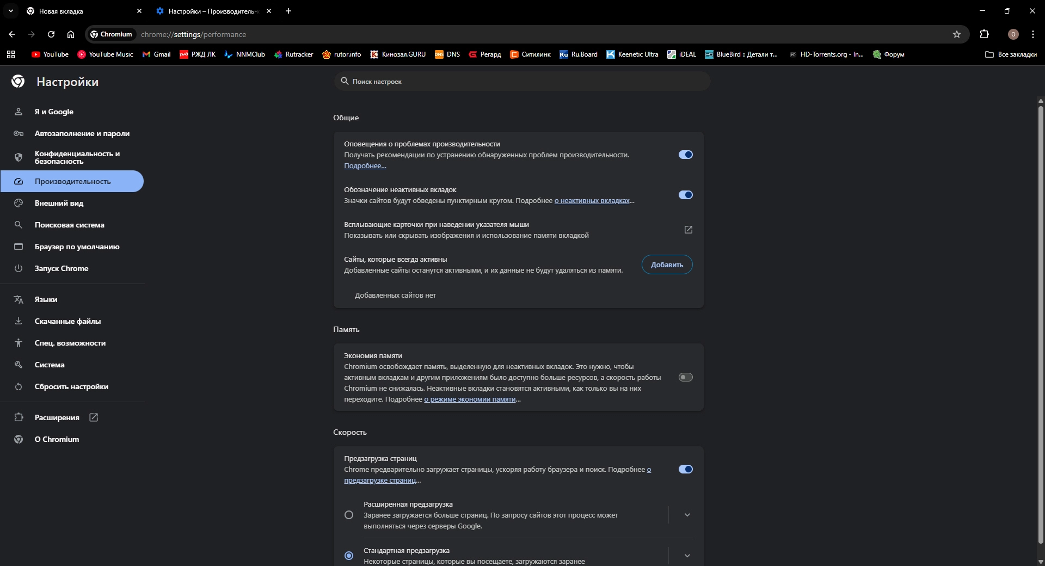Screen dimensions: 1045x566
Task: Click the Добавить button for always-active sites
Action: 667,264
